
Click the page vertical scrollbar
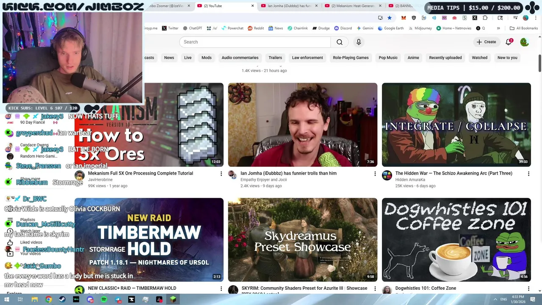(x=540, y=63)
